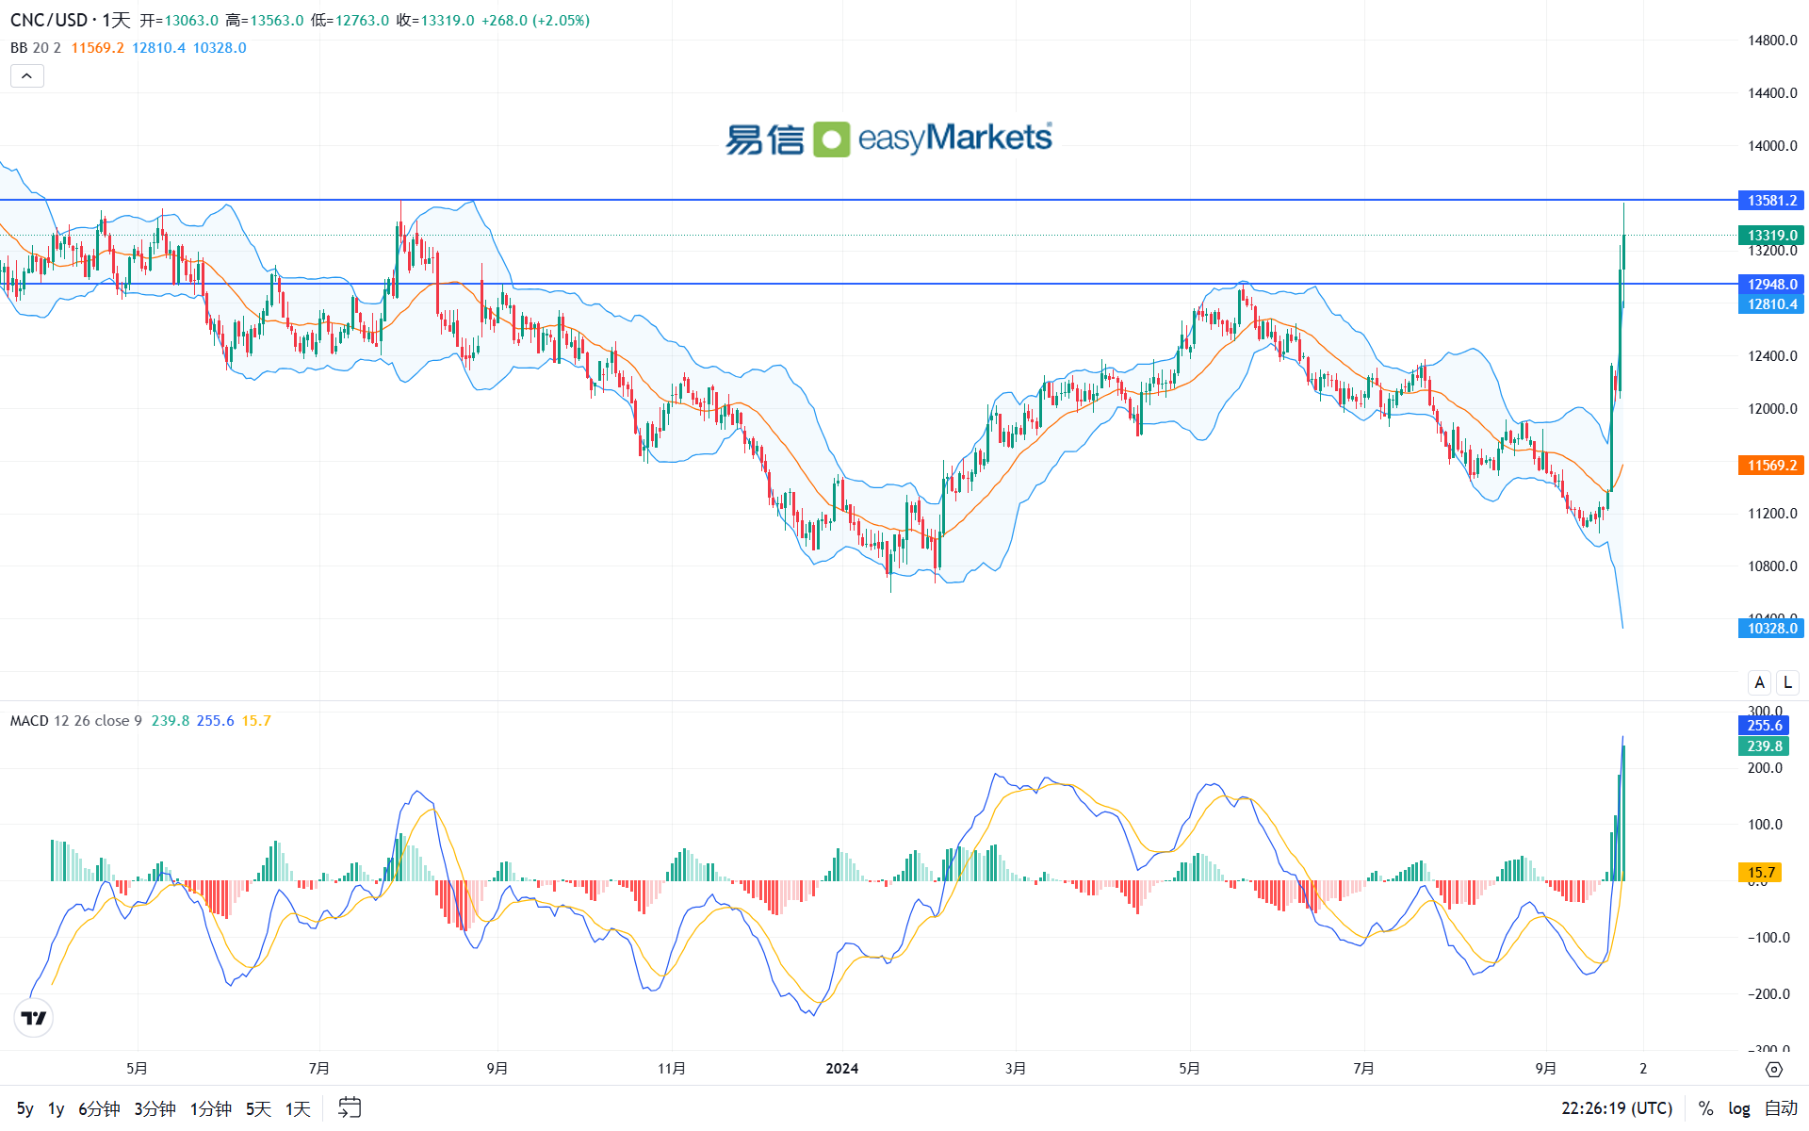This screenshot has width=1809, height=1131.
Task: Click the lower band label 10328.0
Action: (x=1771, y=629)
